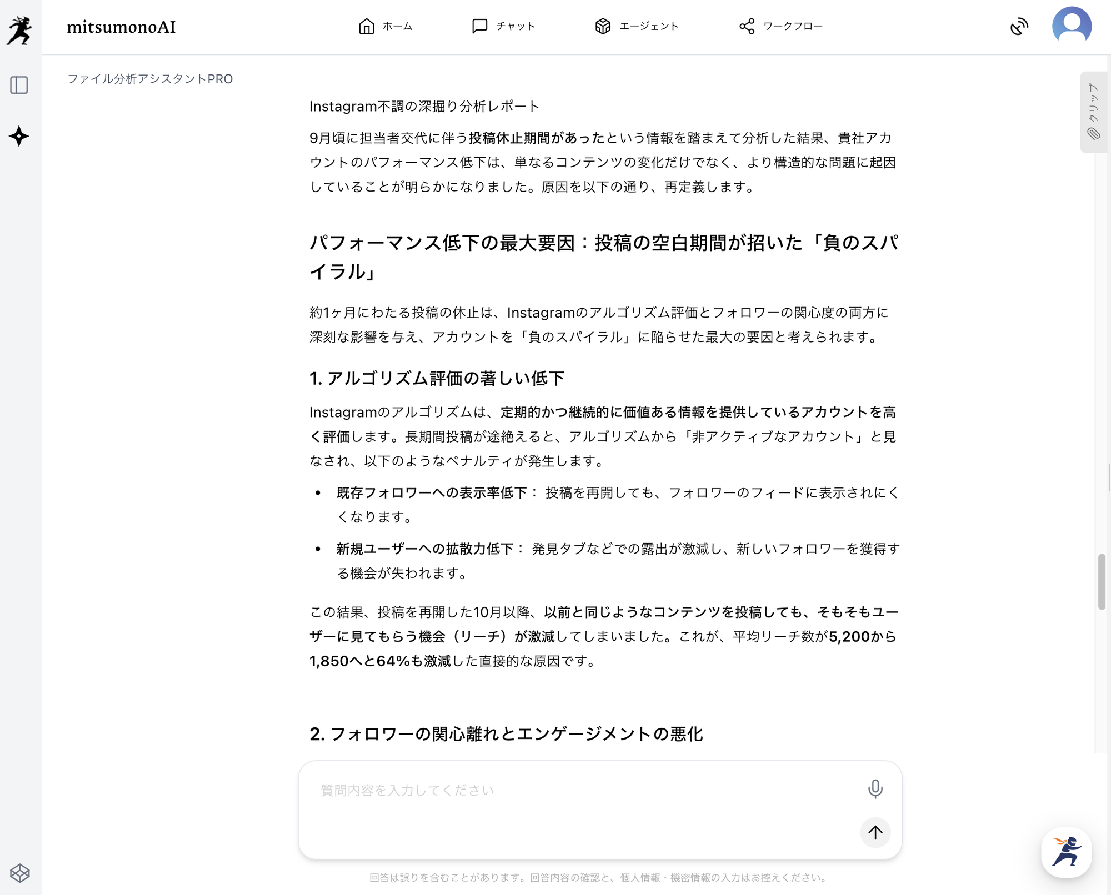
Task: Click the mitsumonoAI brand name
Action: [121, 27]
